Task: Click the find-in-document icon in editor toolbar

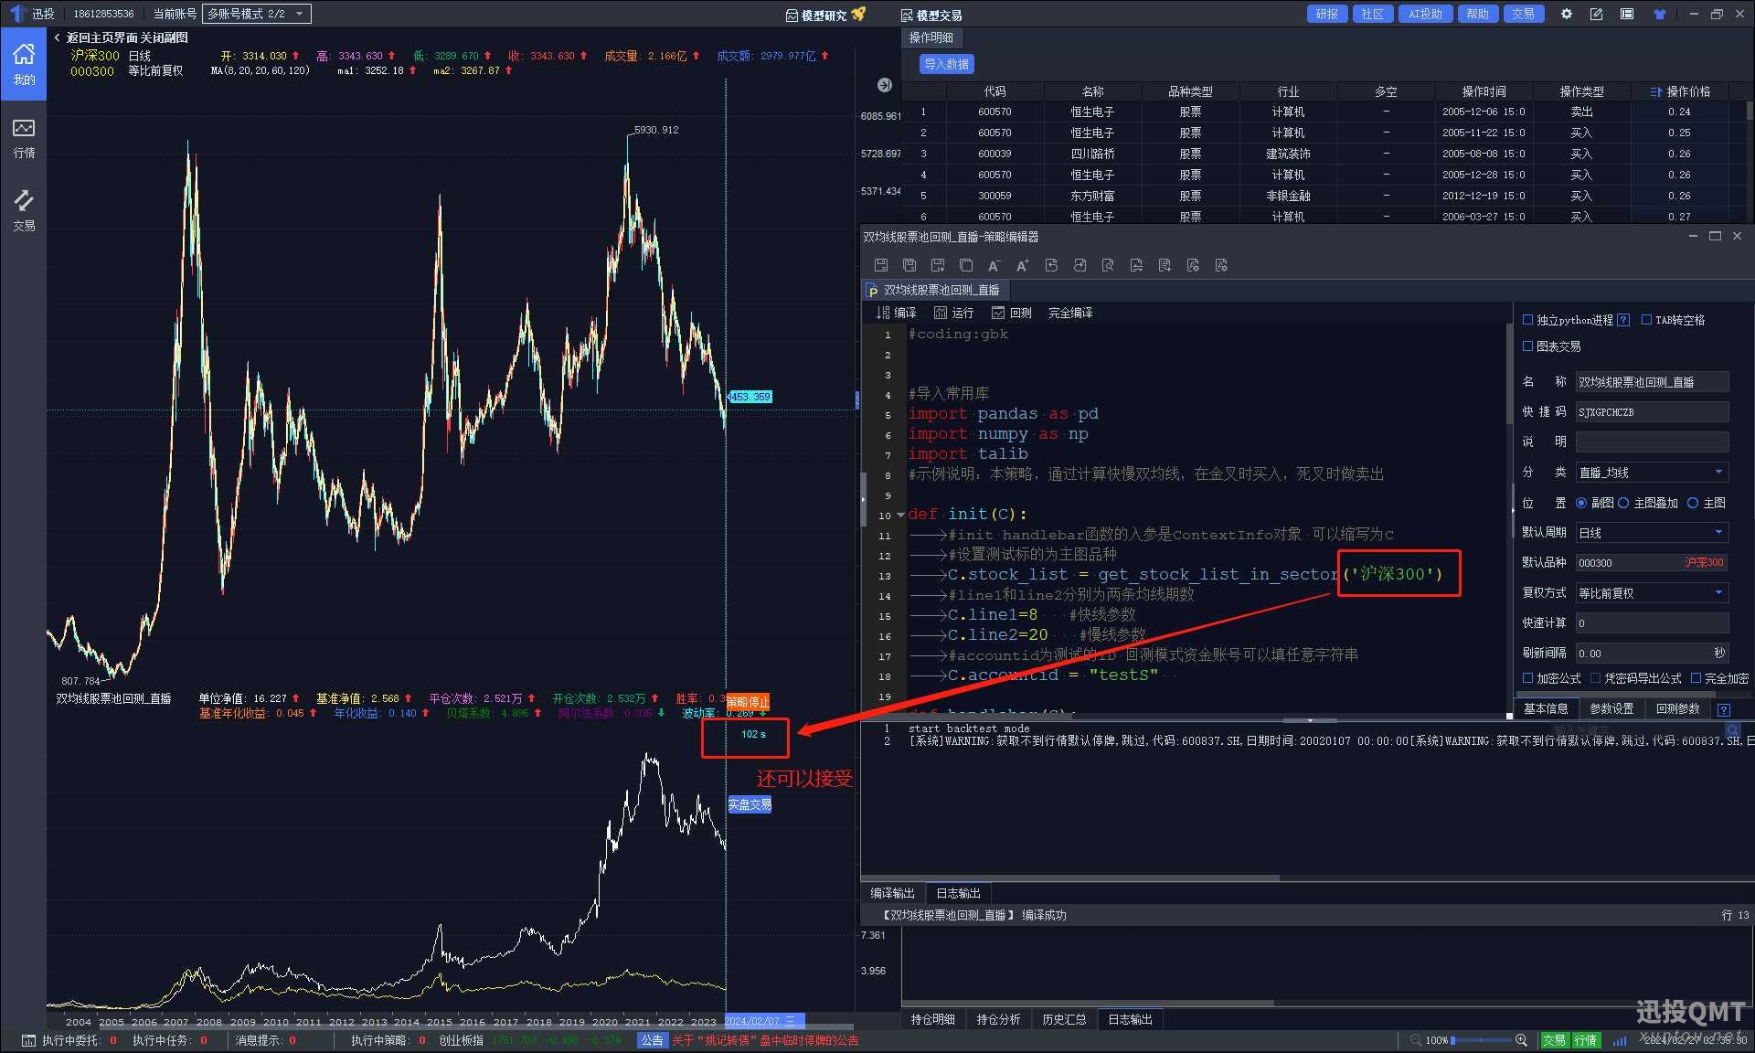Action: 1108,265
